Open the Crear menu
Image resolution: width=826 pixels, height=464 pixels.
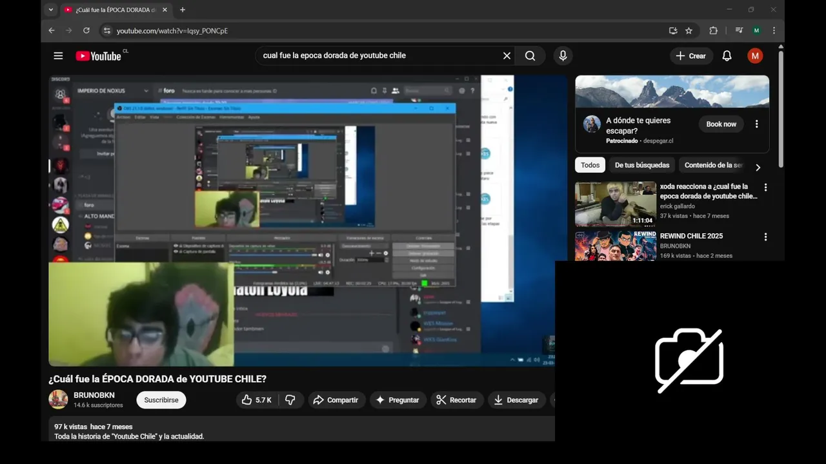[691, 56]
